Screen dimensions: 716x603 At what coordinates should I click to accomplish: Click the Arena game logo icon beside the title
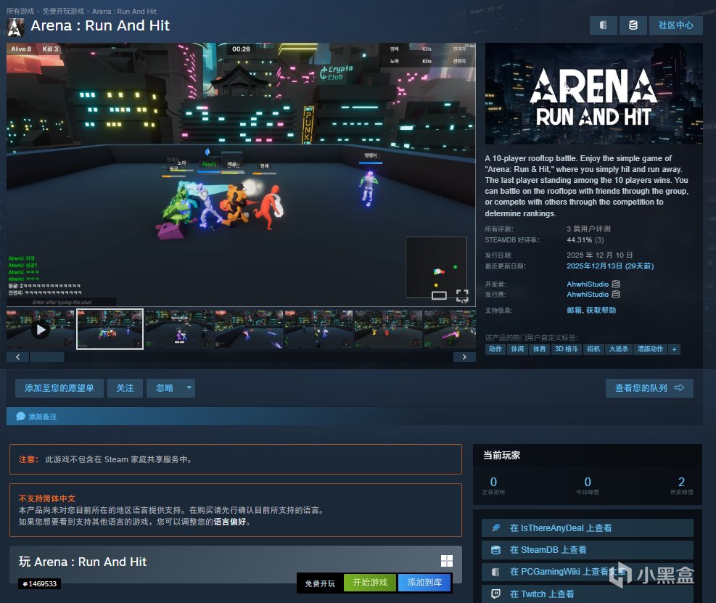click(x=15, y=28)
